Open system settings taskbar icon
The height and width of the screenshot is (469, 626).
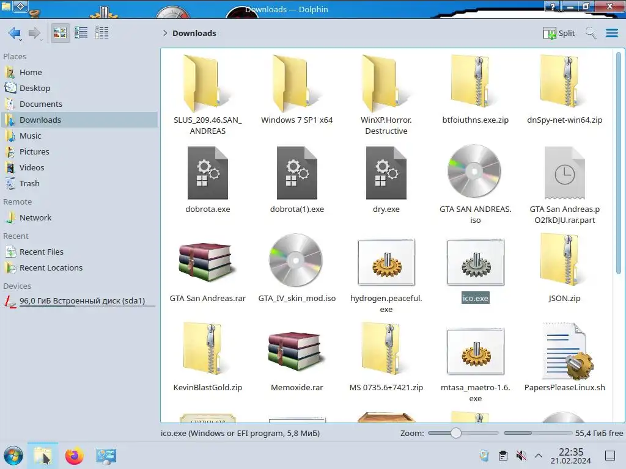click(106, 456)
